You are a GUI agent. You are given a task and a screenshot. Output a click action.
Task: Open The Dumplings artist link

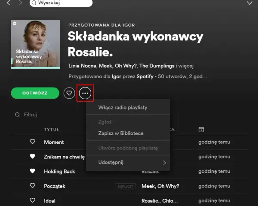coord(157,66)
